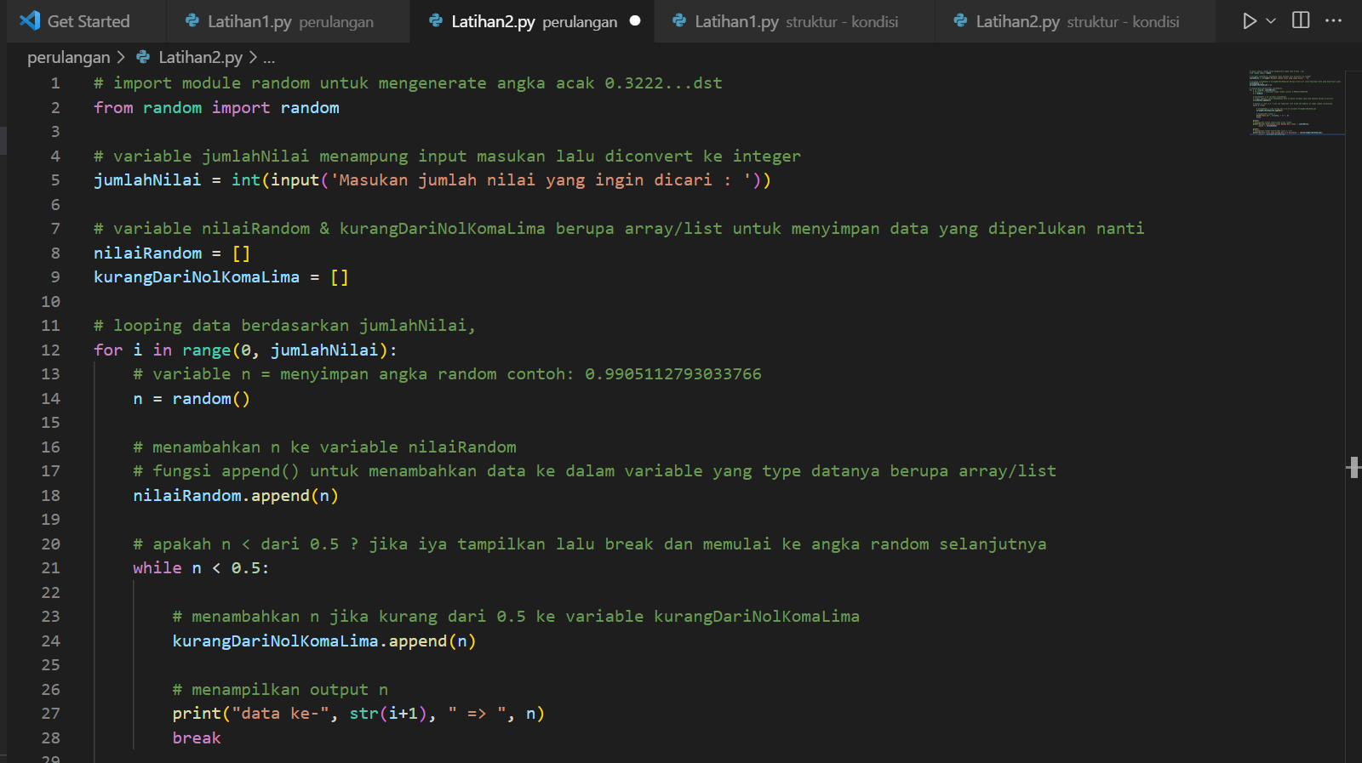
Task: Click the comment on line 1
Action: 408,83
